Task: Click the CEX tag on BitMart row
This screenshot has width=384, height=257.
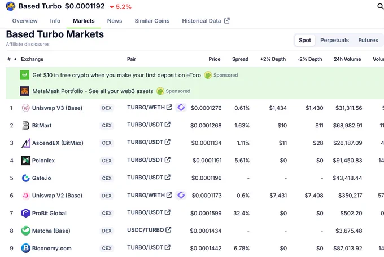Action: (107, 126)
